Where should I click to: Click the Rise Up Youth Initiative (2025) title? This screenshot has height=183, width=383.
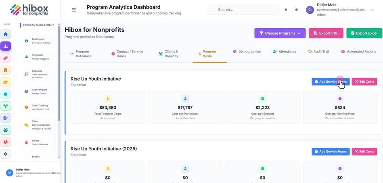click(x=104, y=149)
